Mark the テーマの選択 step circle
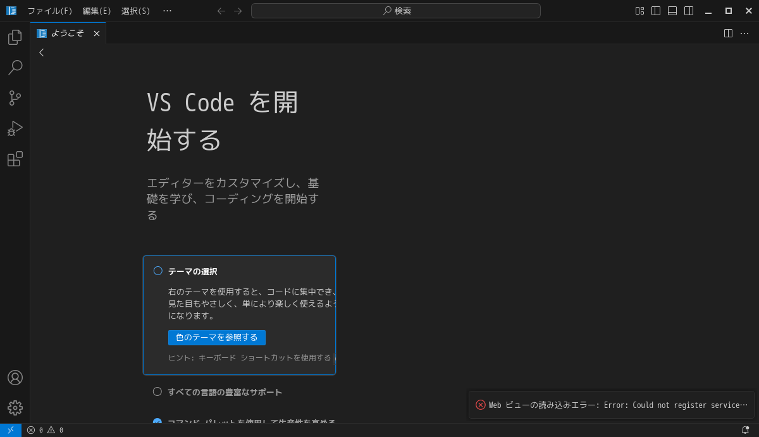Image resolution: width=759 pixels, height=437 pixels. 158,271
